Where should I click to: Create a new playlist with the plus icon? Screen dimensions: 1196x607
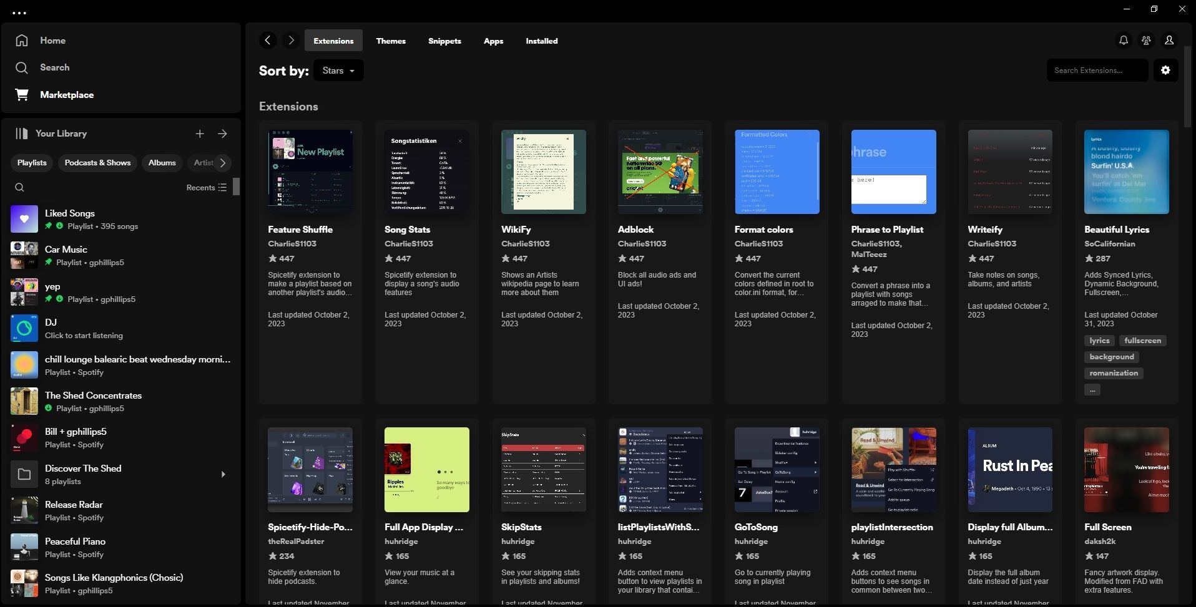tap(200, 133)
